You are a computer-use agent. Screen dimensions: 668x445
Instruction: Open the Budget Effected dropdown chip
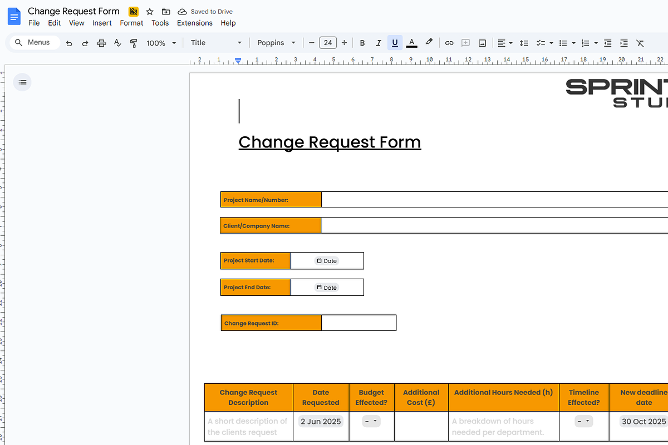(371, 422)
